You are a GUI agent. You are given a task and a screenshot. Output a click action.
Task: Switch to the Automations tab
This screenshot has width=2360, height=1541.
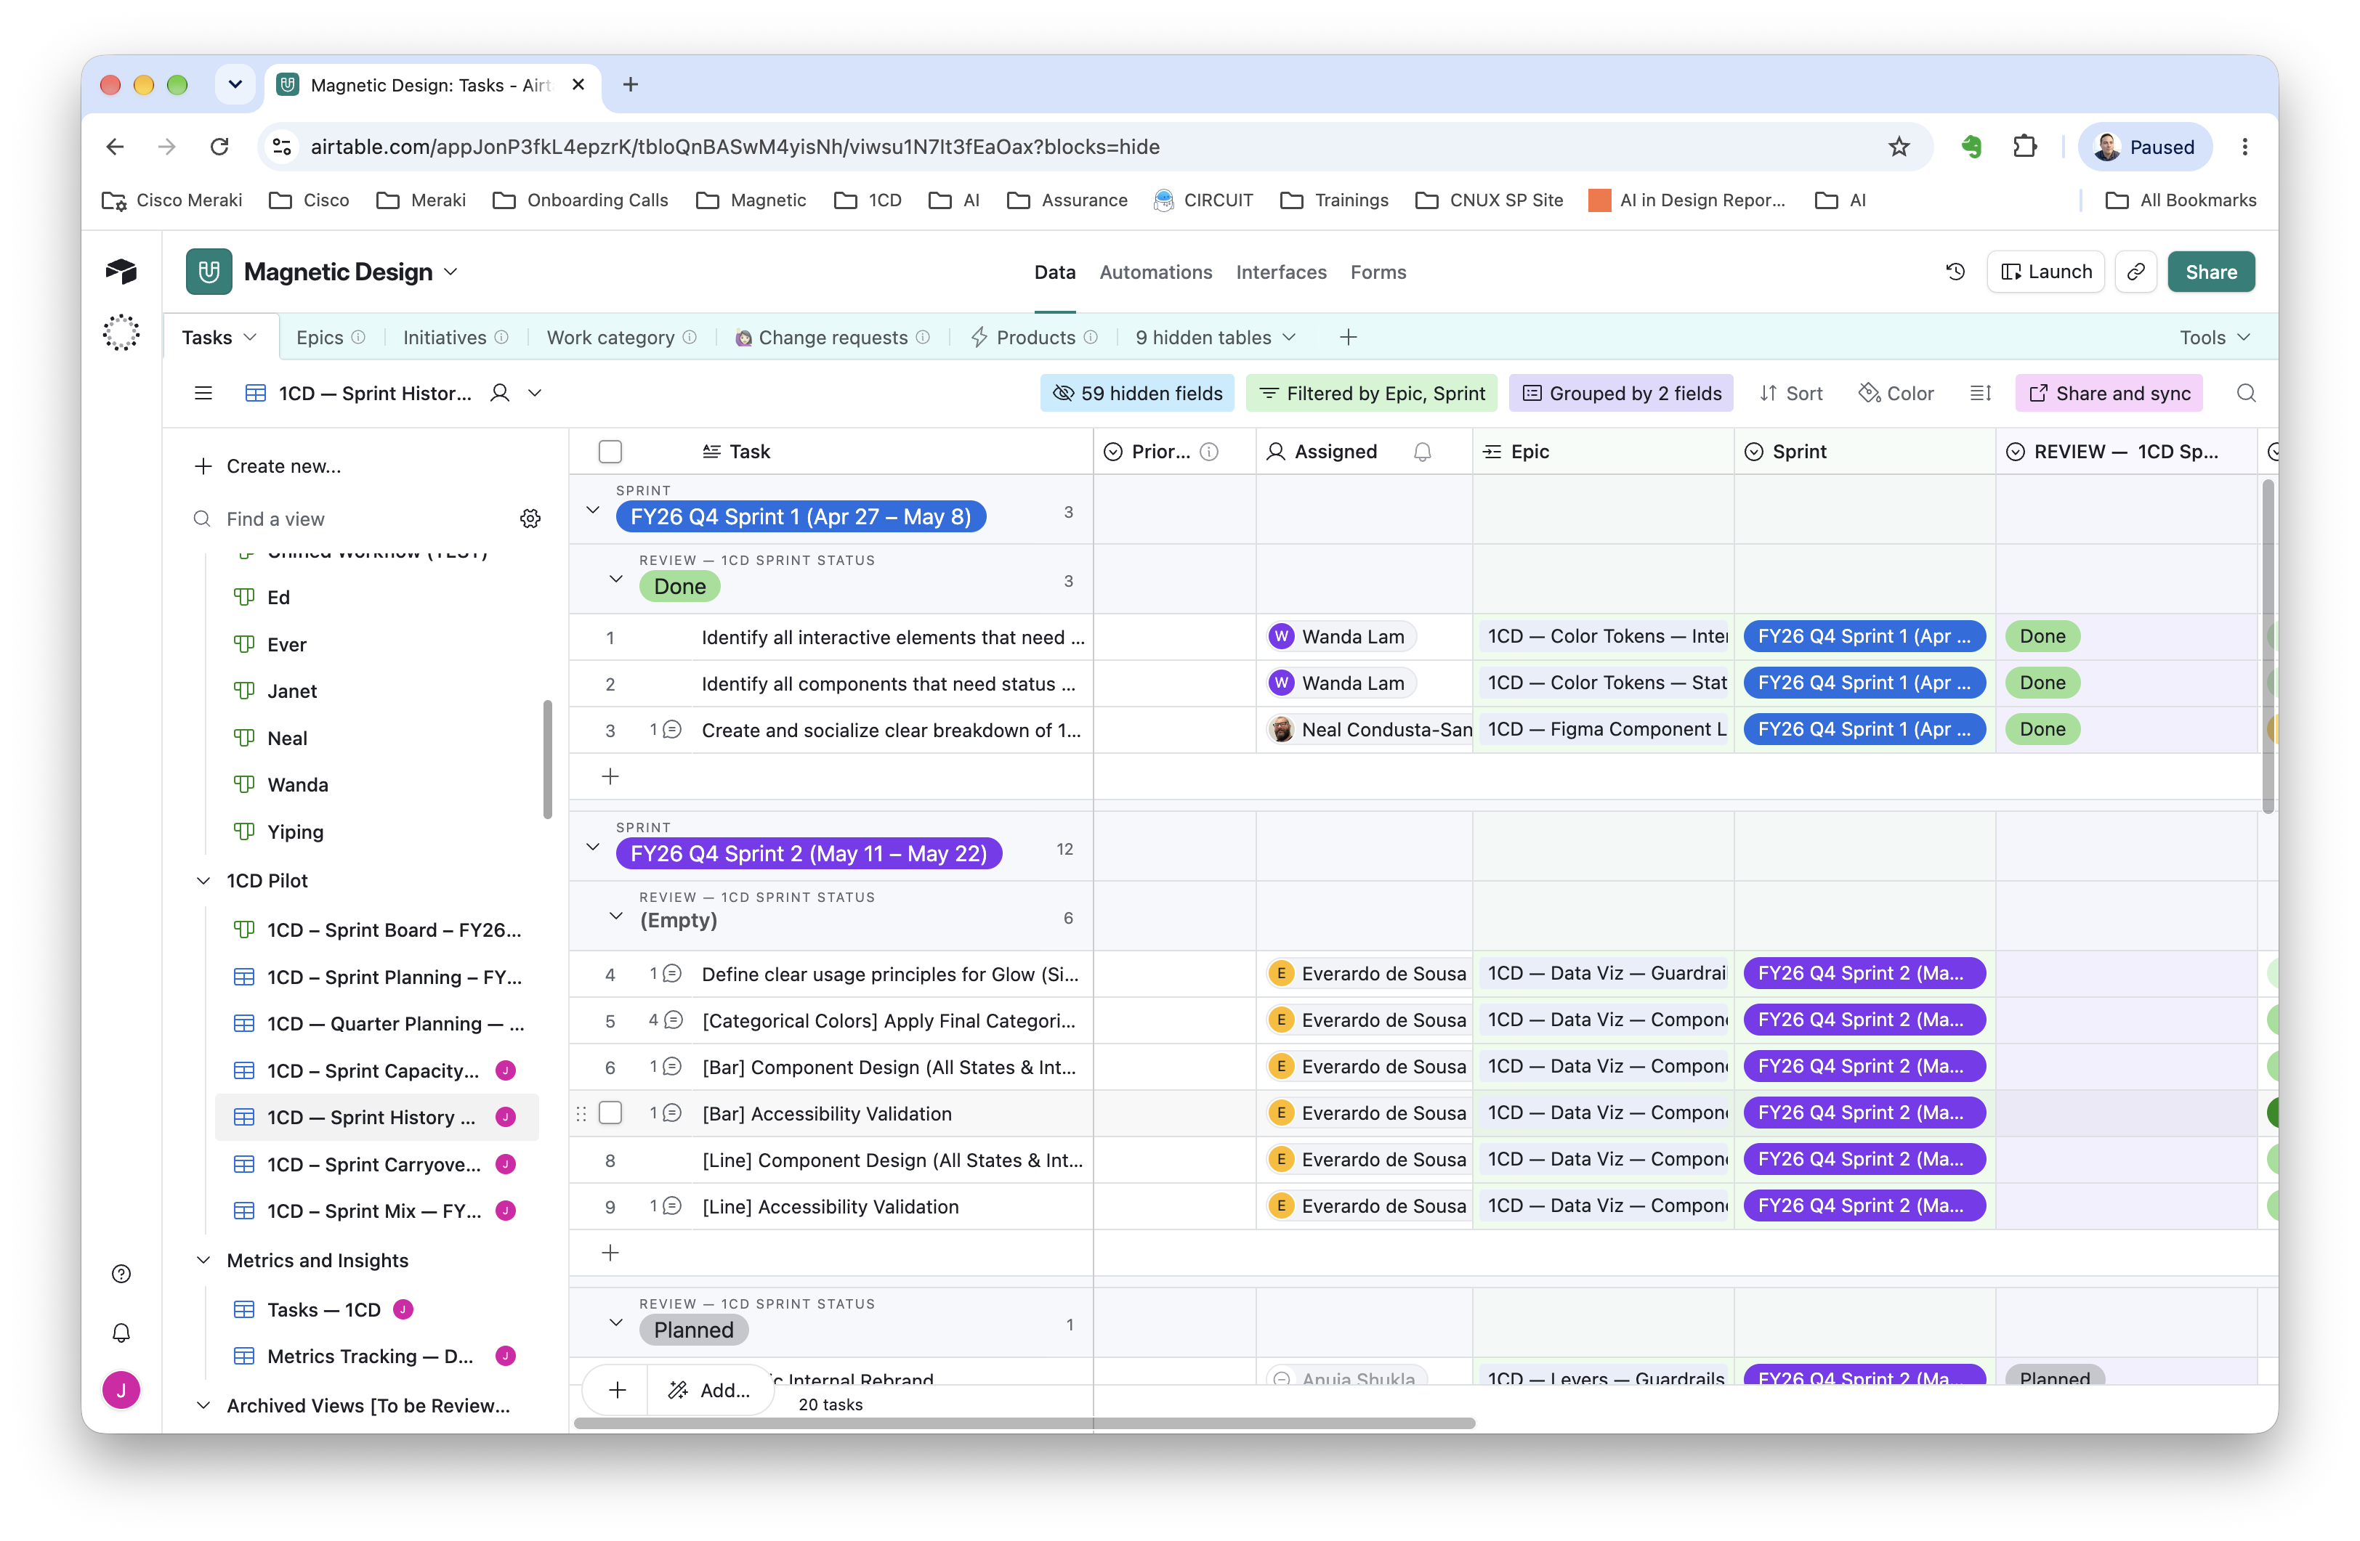point(1155,272)
